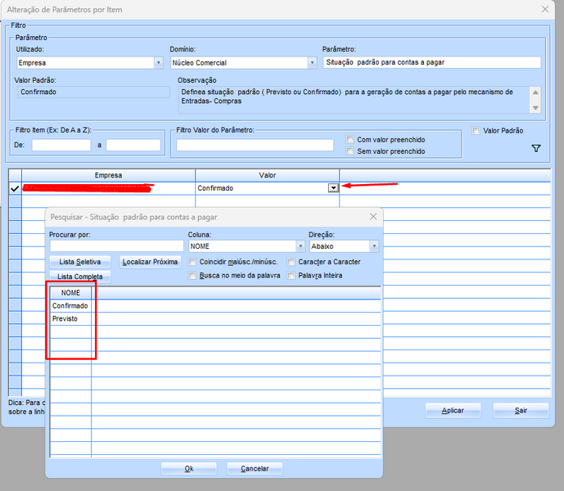Close the Alteração de Parâmetros por Item window
Image resolution: width=564 pixels, height=491 pixels.
point(545,9)
